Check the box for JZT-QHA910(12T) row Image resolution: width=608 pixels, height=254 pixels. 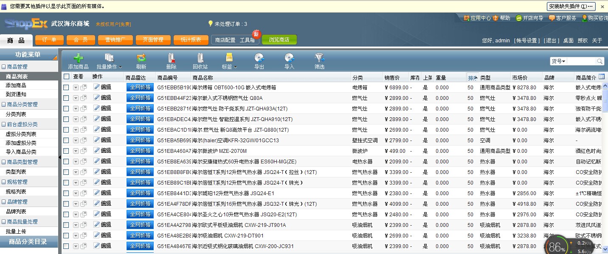[66, 119]
